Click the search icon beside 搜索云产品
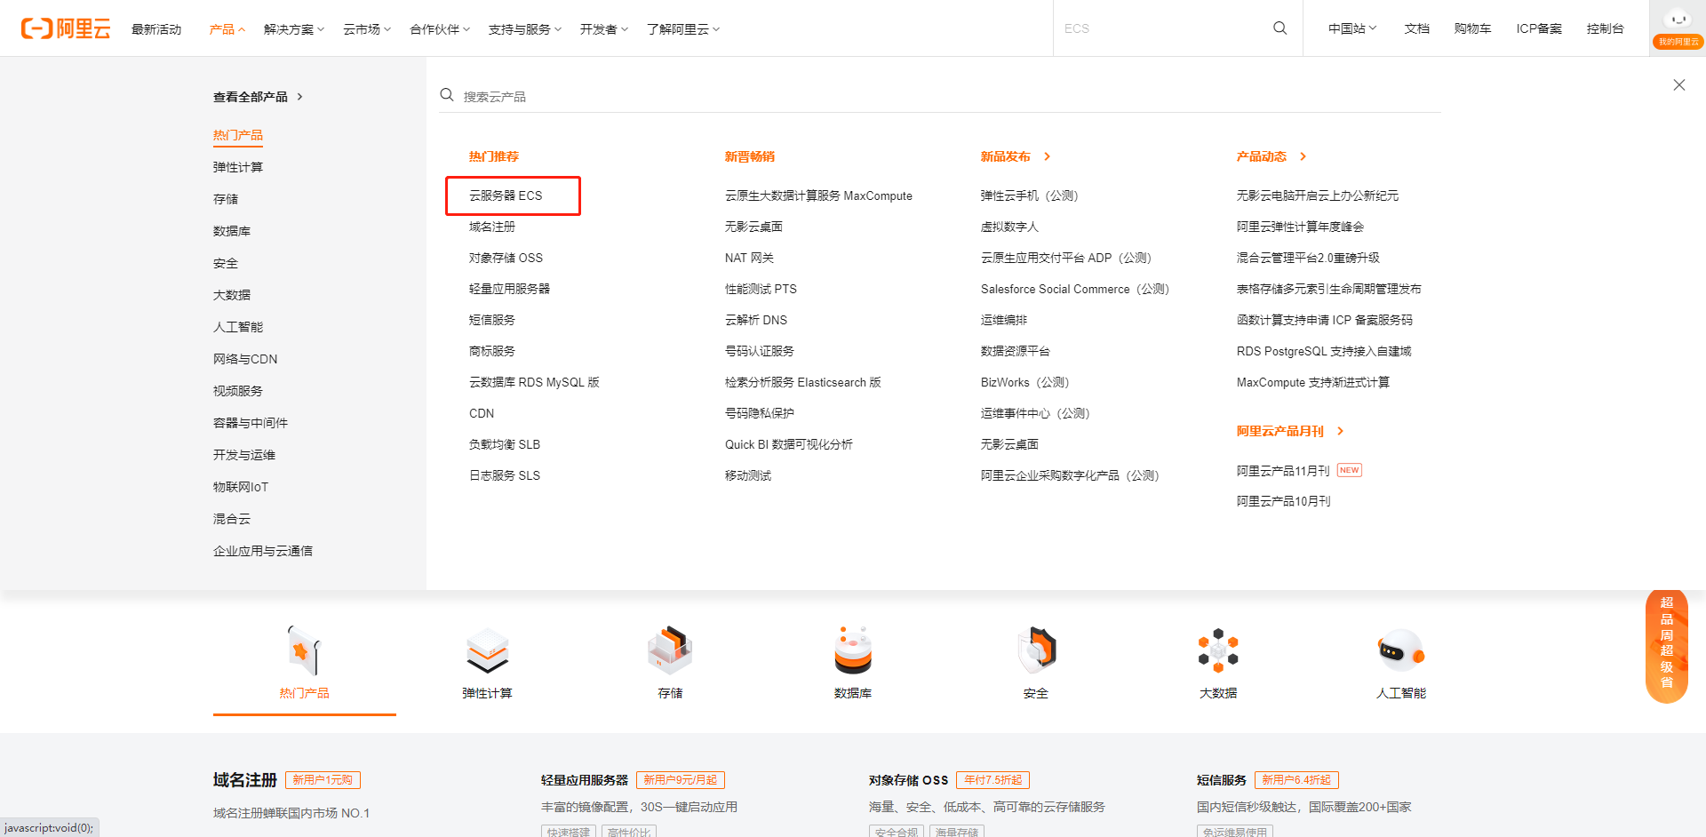The image size is (1706, 837). 447,95
